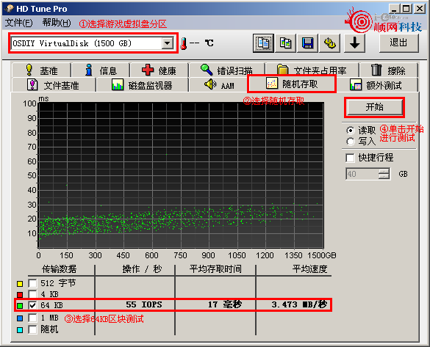Switch to the 磁盘监视器 tab
This screenshot has width=430, height=347.
(143, 85)
